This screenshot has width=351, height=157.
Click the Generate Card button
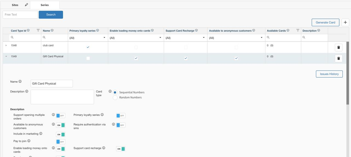point(325,22)
